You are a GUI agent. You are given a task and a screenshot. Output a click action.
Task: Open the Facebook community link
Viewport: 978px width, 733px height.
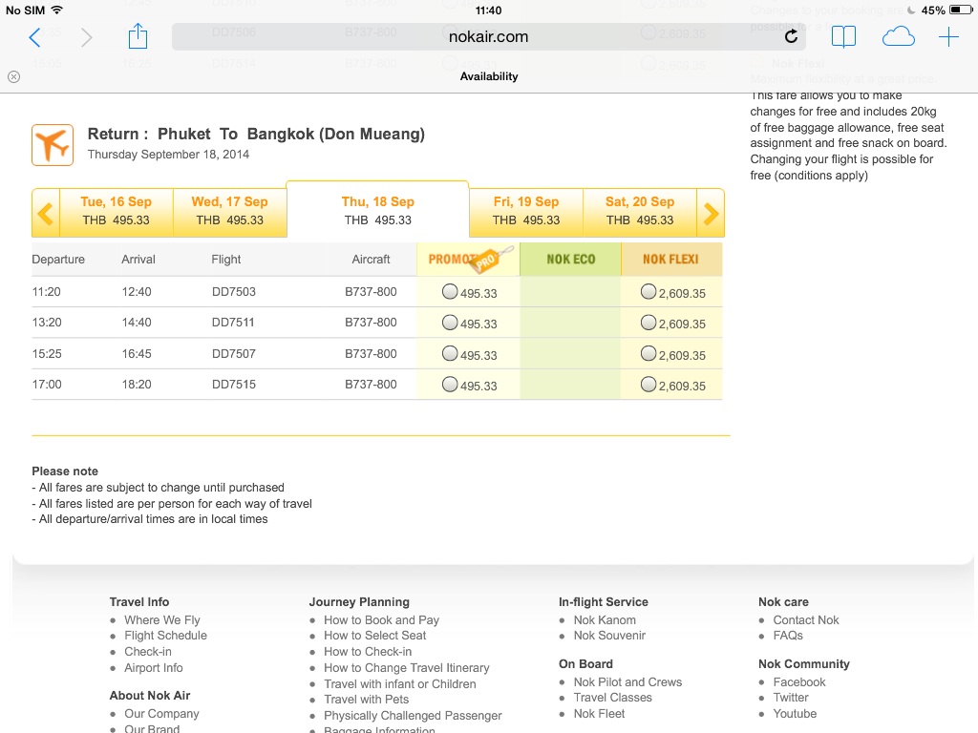pyautogui.click(x=799, y=681)
